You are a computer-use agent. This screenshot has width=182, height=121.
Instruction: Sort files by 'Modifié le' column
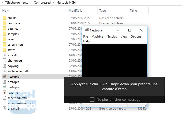[75, 11]
